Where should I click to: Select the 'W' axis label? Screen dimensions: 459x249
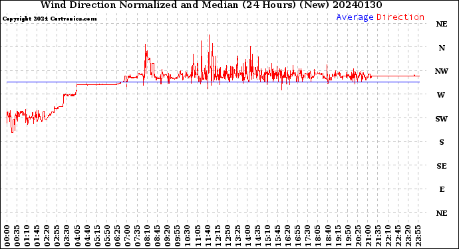click(x=441, y=95)
